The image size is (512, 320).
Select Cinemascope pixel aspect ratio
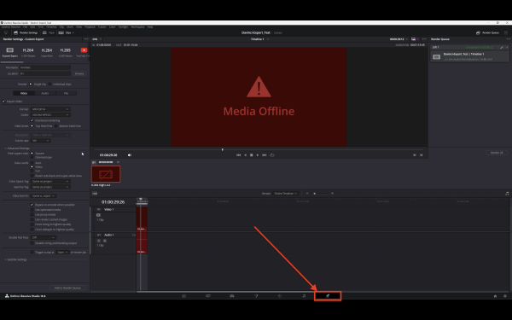32,157
